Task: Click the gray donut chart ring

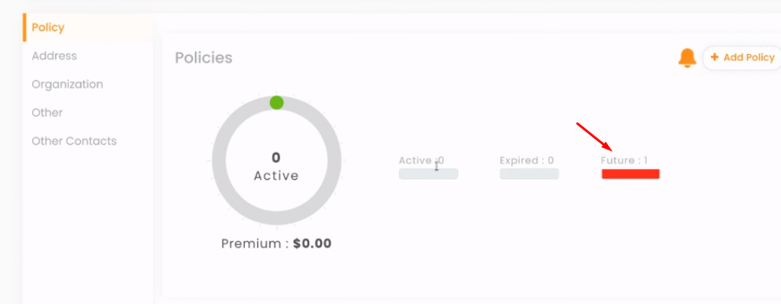Action: (276, 160)
